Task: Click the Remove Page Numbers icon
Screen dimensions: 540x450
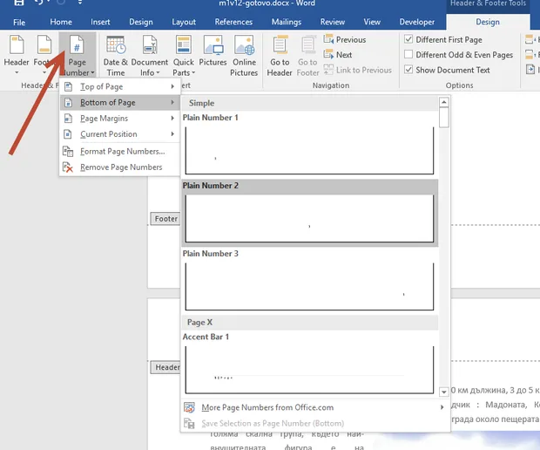Action: click(x=68, y=167)
